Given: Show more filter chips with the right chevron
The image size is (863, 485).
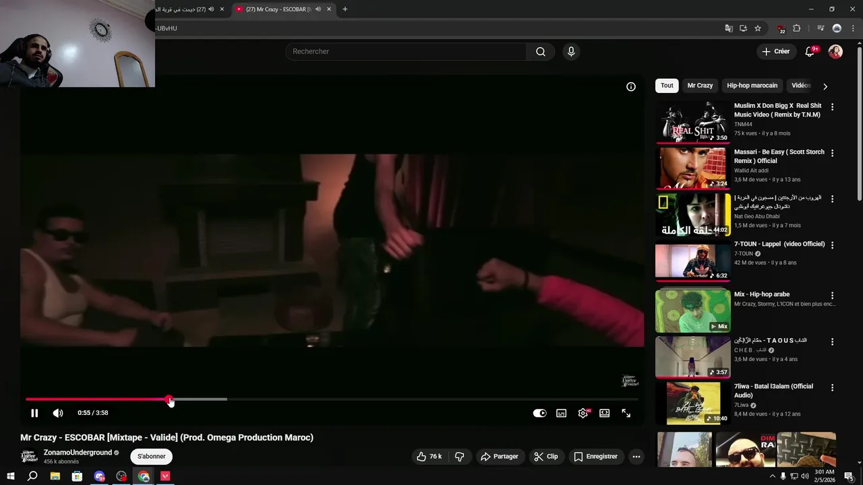Looking at the screenshot, I should [x=825, y=86].
